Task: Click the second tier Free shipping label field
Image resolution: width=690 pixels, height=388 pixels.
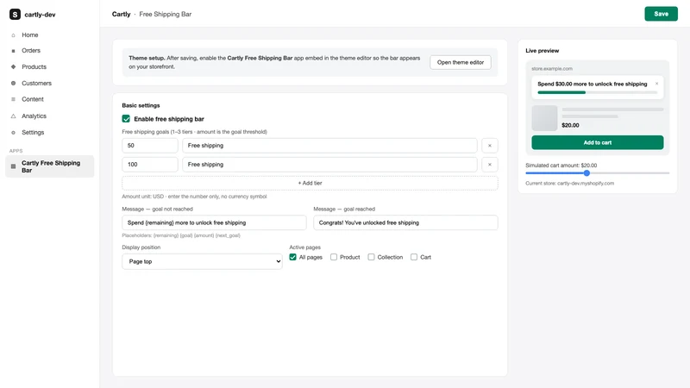Action: [x=329, y=165]
